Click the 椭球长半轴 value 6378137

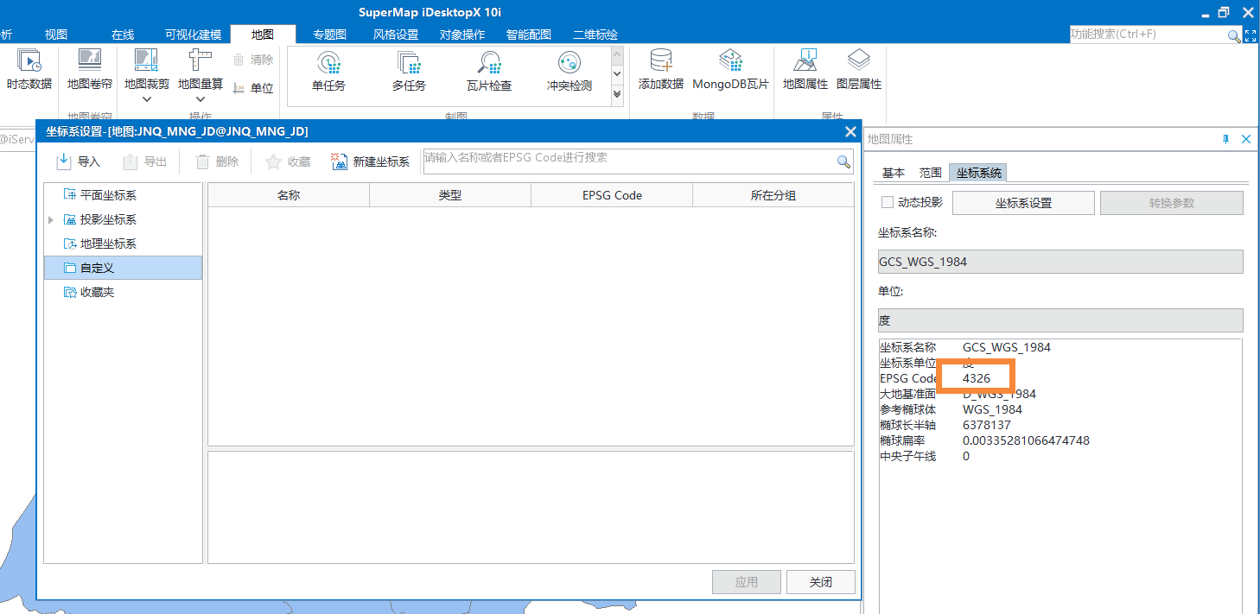point(987,425)
